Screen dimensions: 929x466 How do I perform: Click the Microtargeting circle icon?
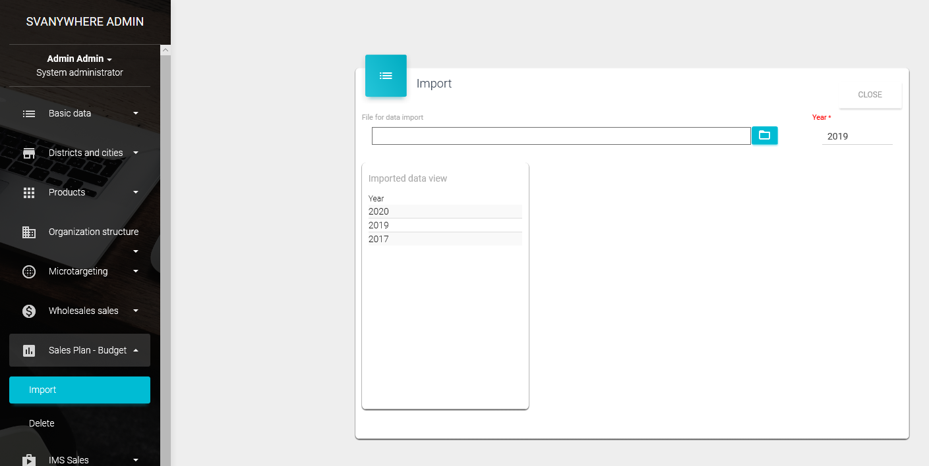29,271
